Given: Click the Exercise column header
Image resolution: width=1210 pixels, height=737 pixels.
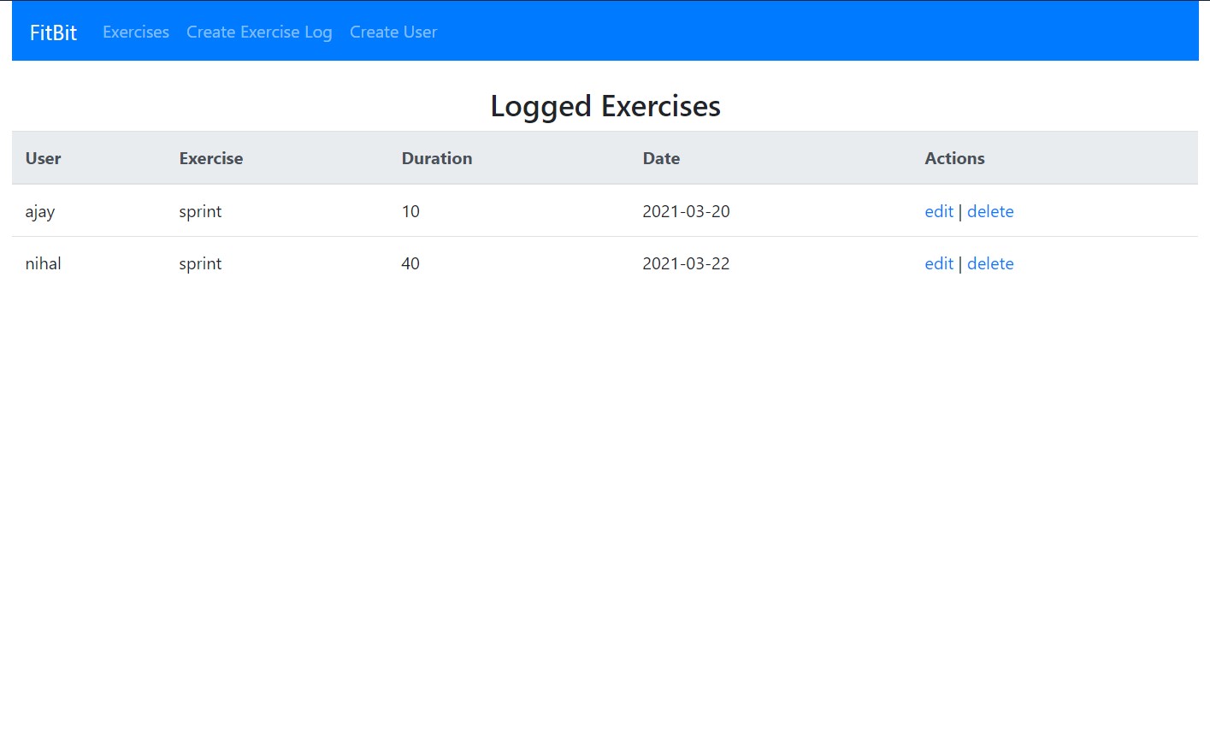Looking at the screenshot, I should pos(210,158).
